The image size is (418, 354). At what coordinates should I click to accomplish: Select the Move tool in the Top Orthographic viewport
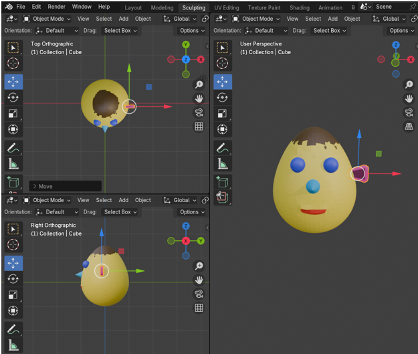click(13, 82)
